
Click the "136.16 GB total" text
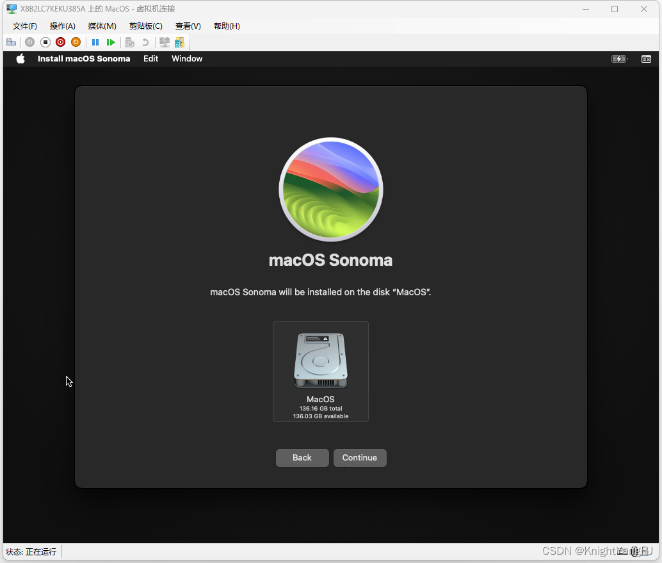(x=321, y=409)
